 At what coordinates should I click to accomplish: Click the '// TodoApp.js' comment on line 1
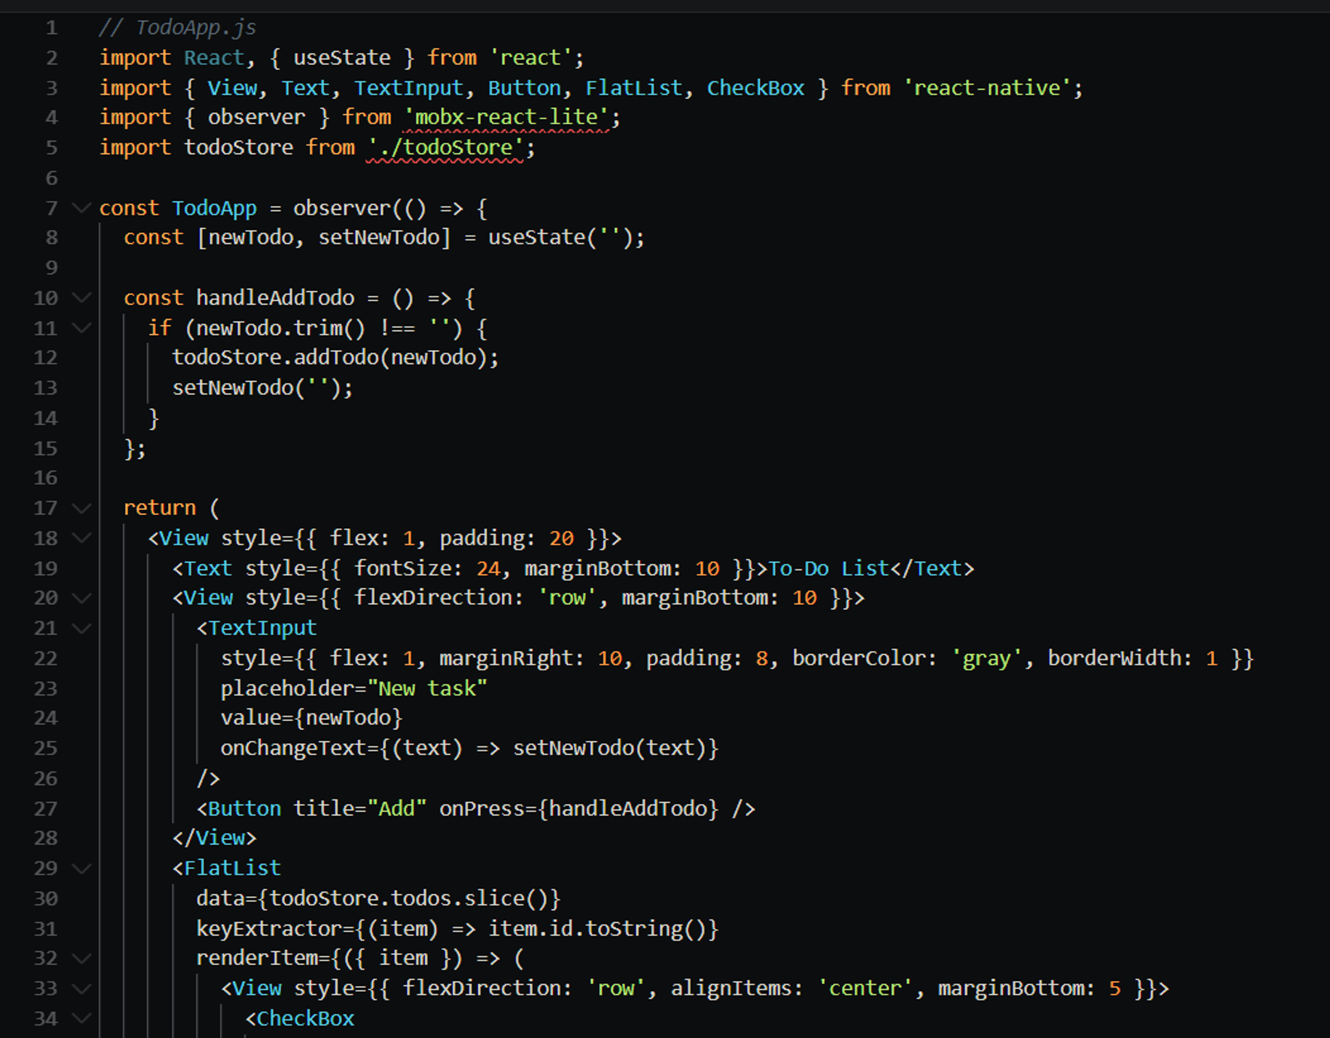pos(178,27)
